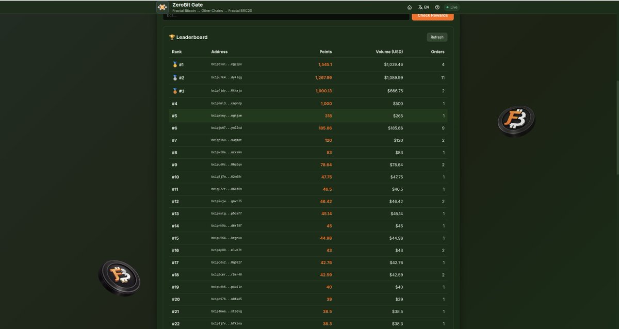619x329 pixels.
Task: Click points value 1,545.1
Action: coord(325,64)
